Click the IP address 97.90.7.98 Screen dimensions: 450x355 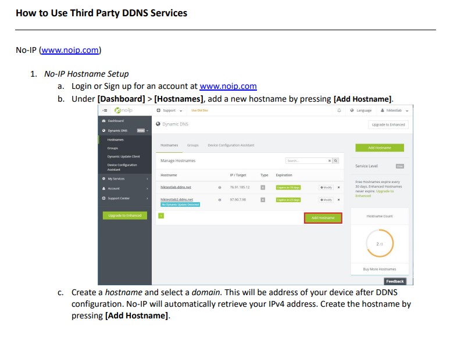(238, 200)
